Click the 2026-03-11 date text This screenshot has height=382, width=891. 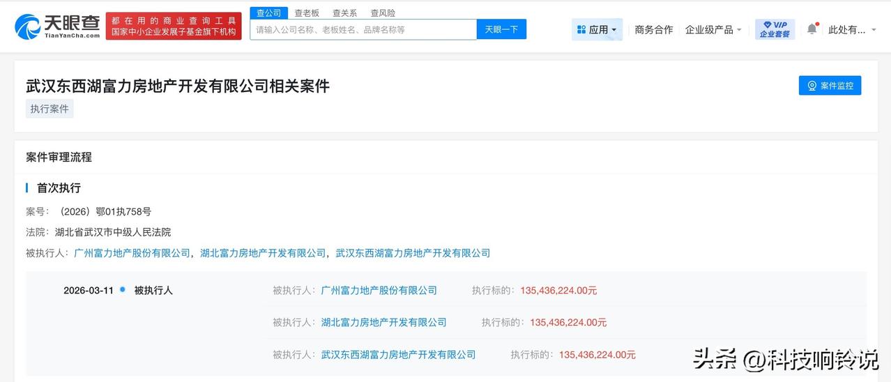[x=89, y=290]
